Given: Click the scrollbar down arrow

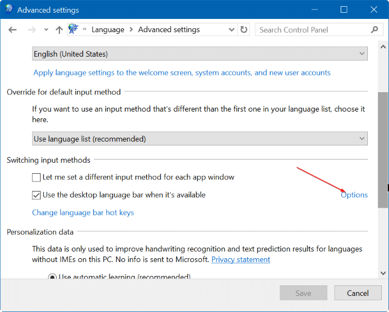Looking at the screenshot, I should coord(383,273).
